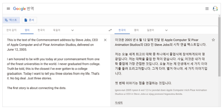Save translation with the star icon

tap(213, 40)
